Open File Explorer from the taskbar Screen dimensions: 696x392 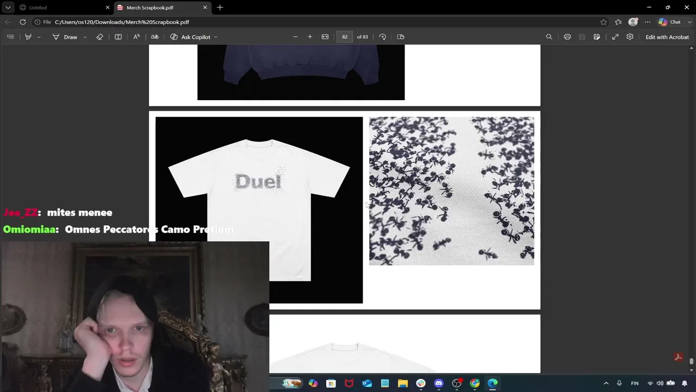[x=403, y=383]
